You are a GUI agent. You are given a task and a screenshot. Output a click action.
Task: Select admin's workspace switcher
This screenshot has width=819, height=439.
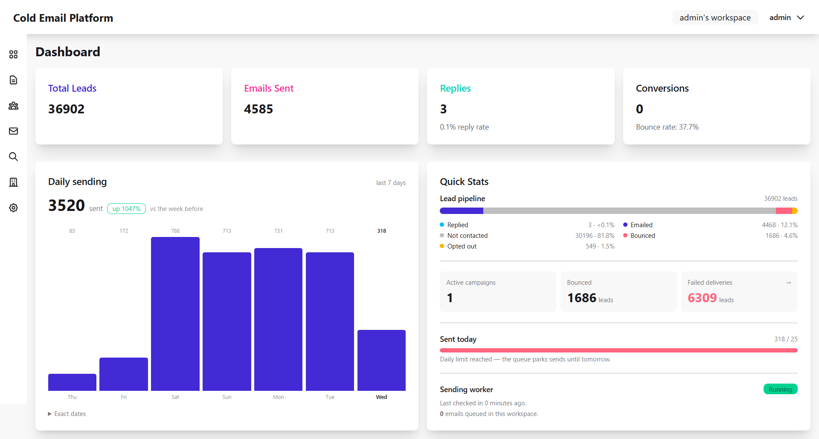pyautogui.click(x=715, y=17)
